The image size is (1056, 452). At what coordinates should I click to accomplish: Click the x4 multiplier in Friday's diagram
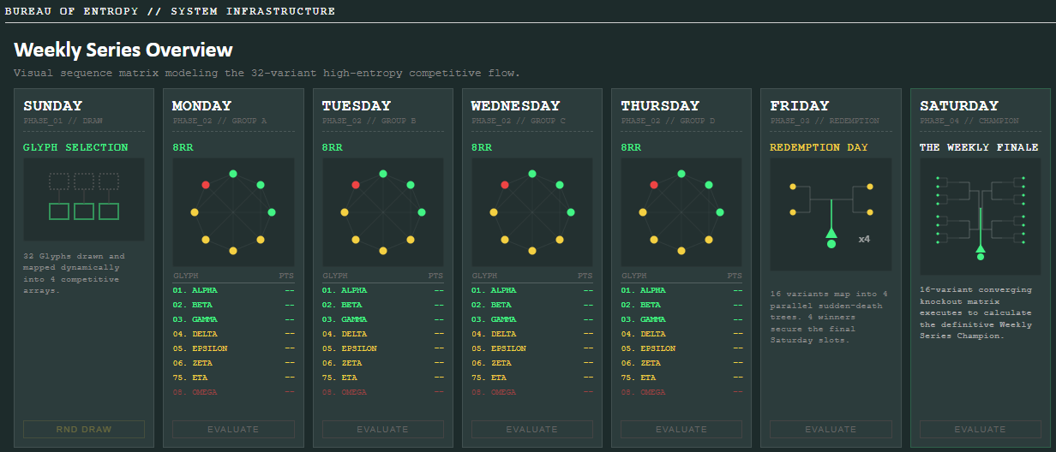tap(864, 239)
